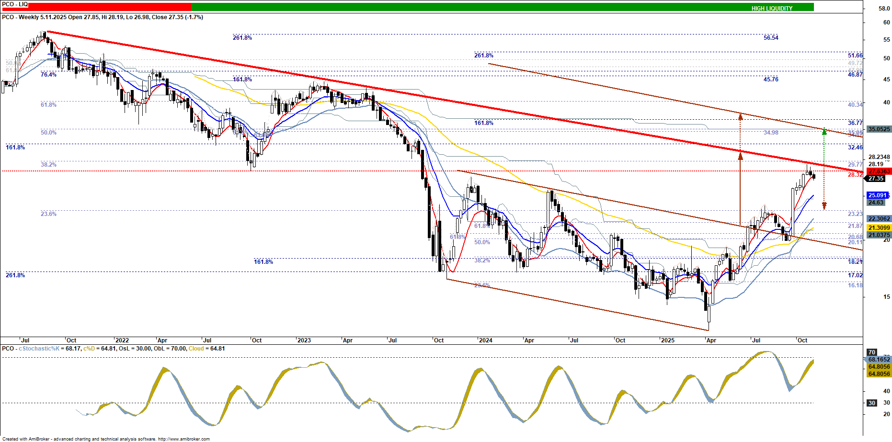Click the green upward target arrowhead
This screenshot has height=442, width=892.
point(824,131)
